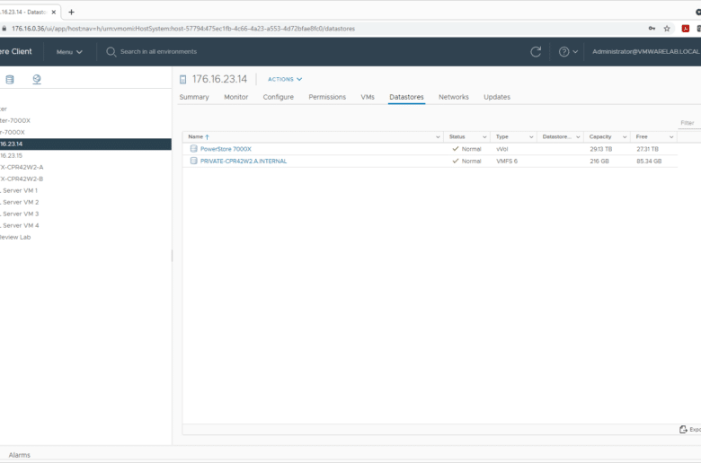Click the Search in all environments field
This screenshot has width=701, height=463.
tap(158, 52)
